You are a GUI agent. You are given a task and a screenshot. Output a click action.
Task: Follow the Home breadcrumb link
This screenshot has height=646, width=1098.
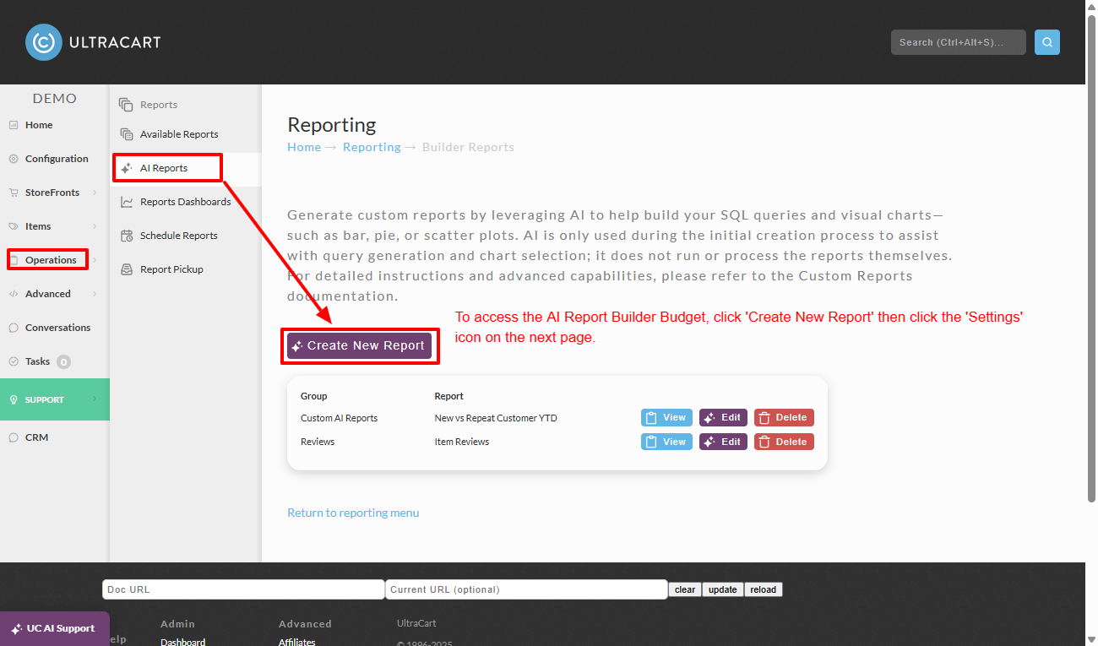304,147
